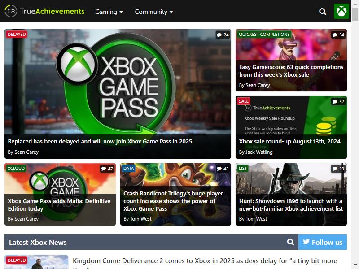Click the 42 comments bubble on Crash Bandicoot
359x269 pixels.
pos(223,169)
